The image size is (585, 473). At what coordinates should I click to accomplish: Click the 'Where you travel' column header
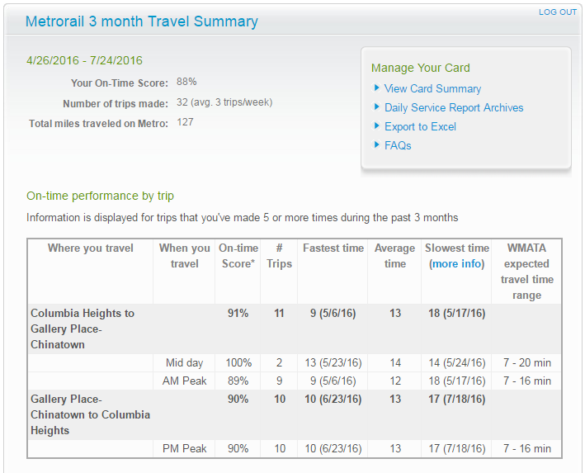point(91,248)
